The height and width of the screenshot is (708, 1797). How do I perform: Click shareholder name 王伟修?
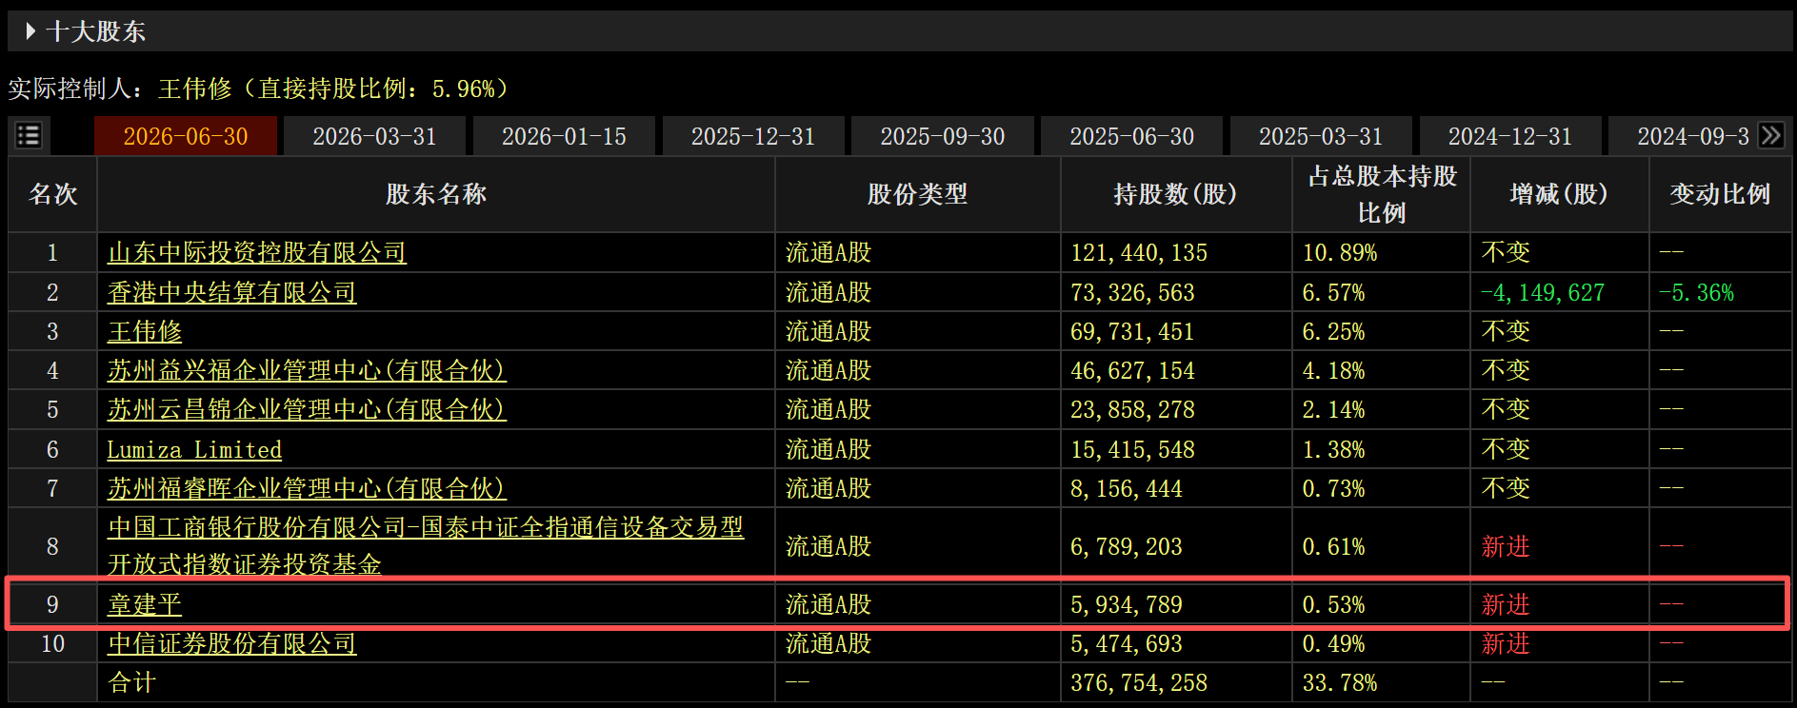[x=145, y=331]
